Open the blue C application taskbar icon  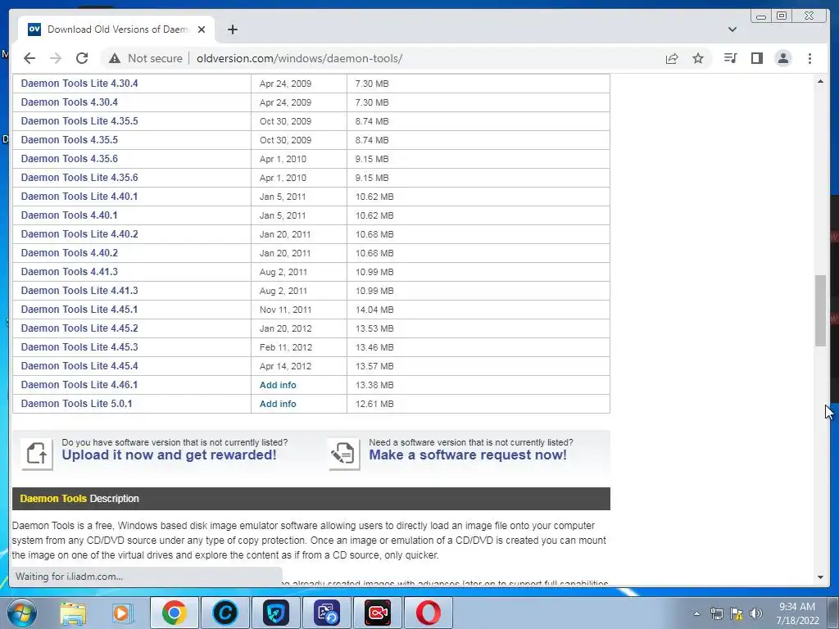click(x=224, y=613)
